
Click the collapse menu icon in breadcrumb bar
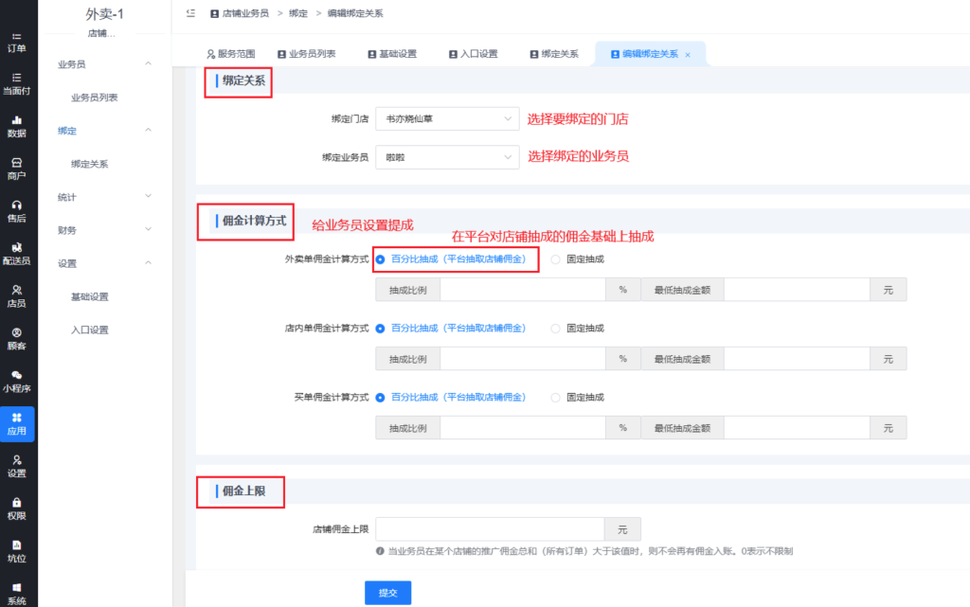(190, 13)
